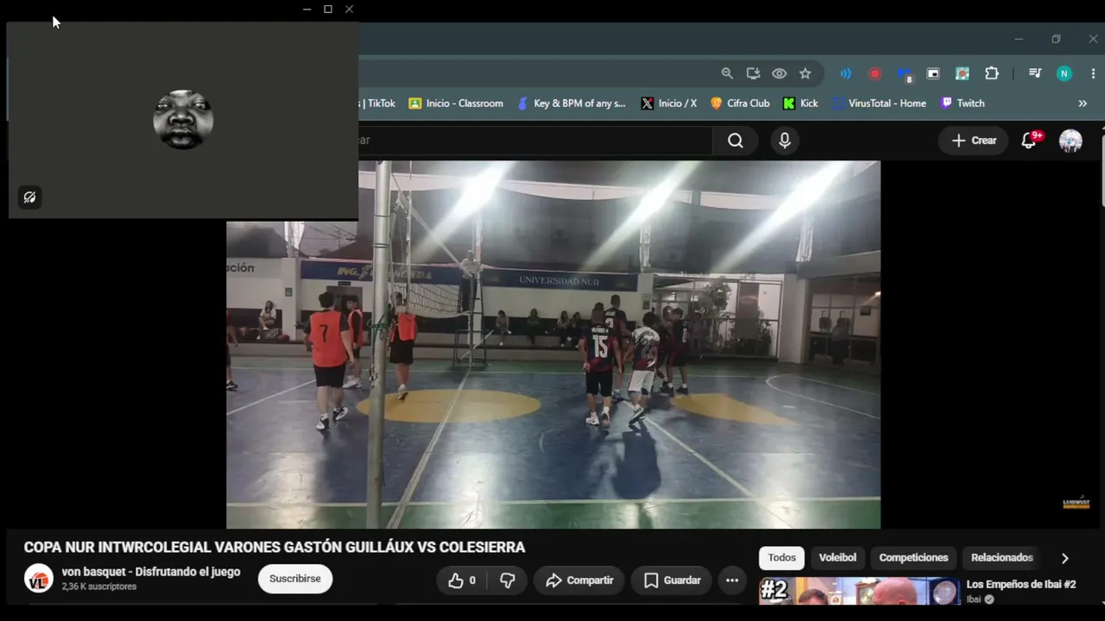Maximize the floating avatar window
1105x621 pixels.
point(328,9)
